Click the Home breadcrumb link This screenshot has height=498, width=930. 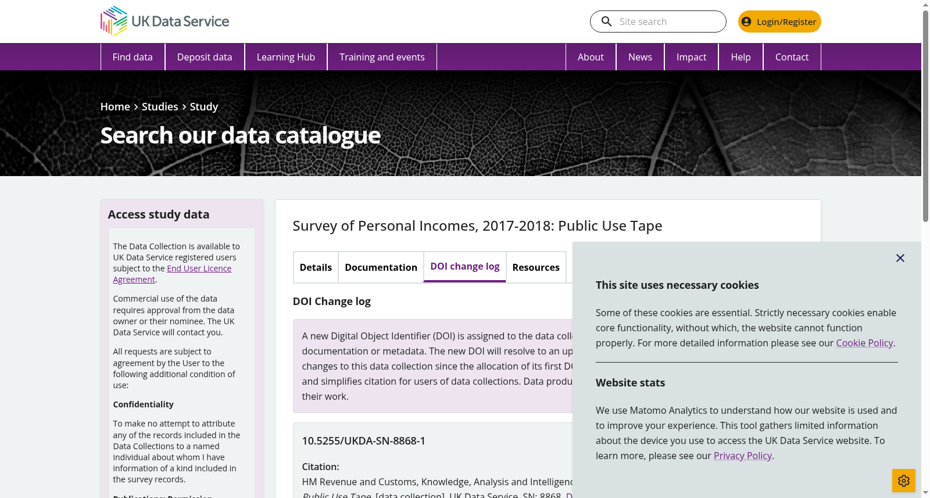tap(115, 106)
